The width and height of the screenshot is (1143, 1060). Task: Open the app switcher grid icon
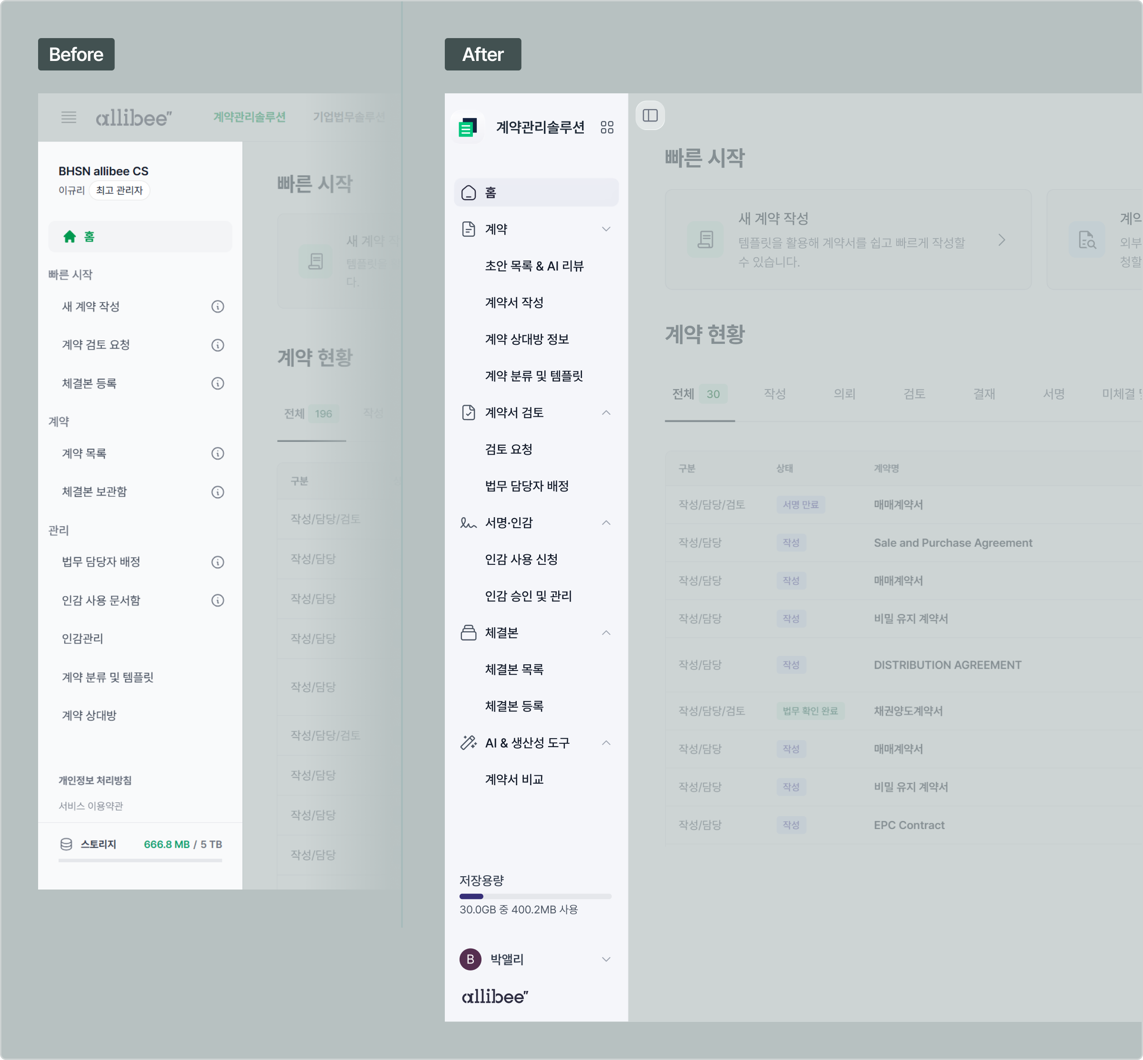[x=606, y=127]
